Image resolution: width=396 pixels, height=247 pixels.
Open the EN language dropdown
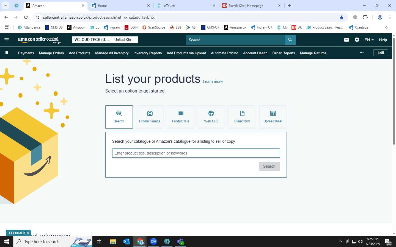tap(369, 40)
